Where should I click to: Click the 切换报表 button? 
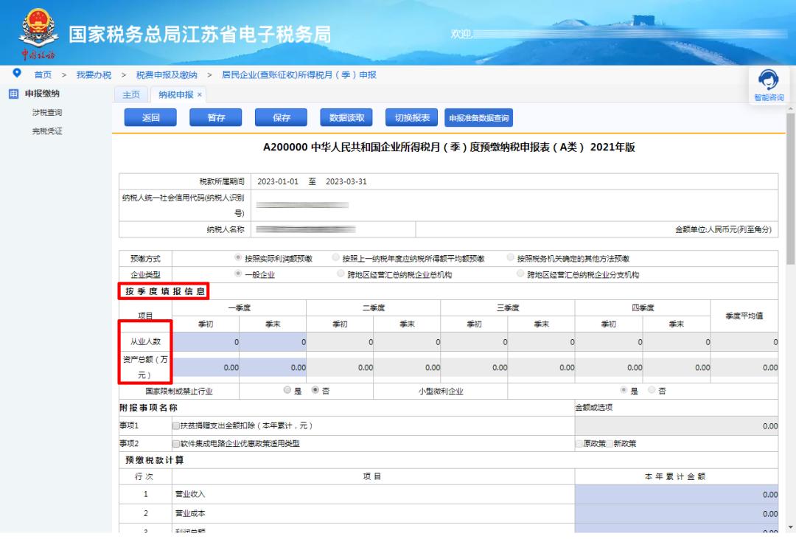click(412, 117)
